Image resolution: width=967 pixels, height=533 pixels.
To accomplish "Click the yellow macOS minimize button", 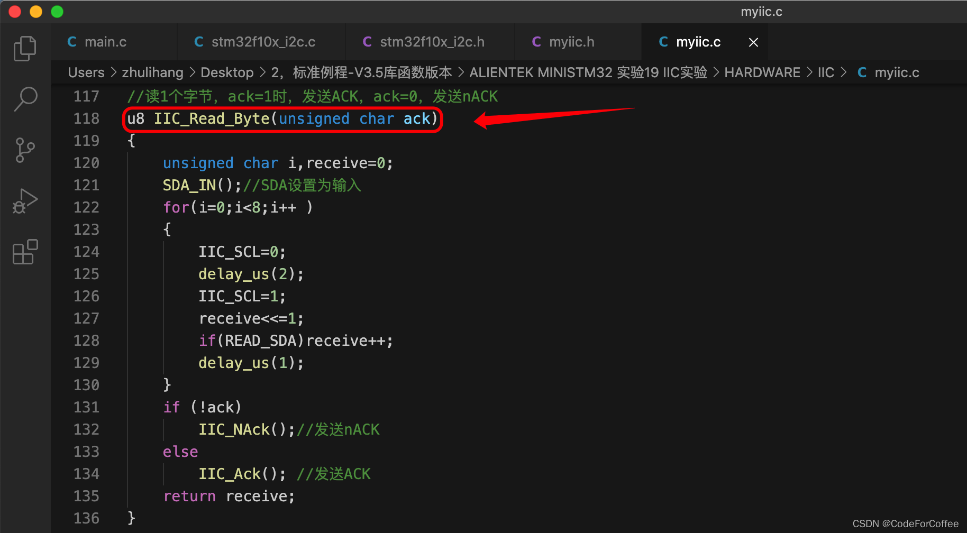I will 36,12.
